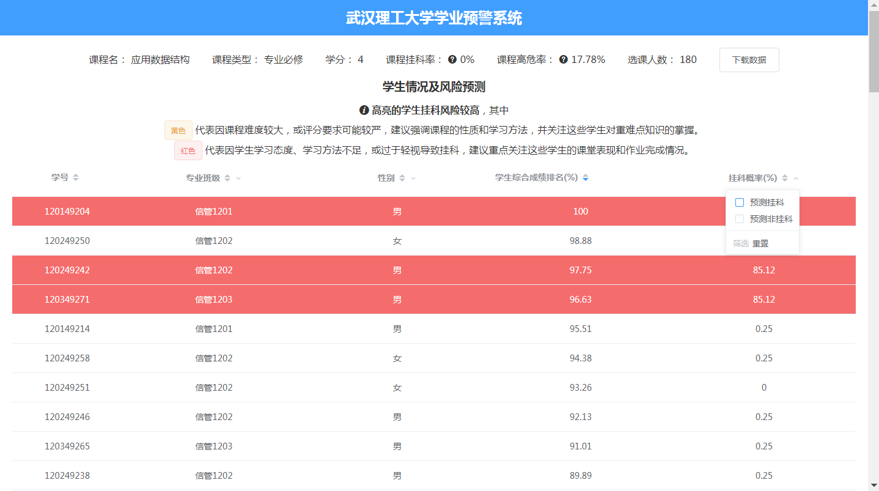
Task: Click the class 信管1201 in row 120149214
Action: [x=214, y=329]
